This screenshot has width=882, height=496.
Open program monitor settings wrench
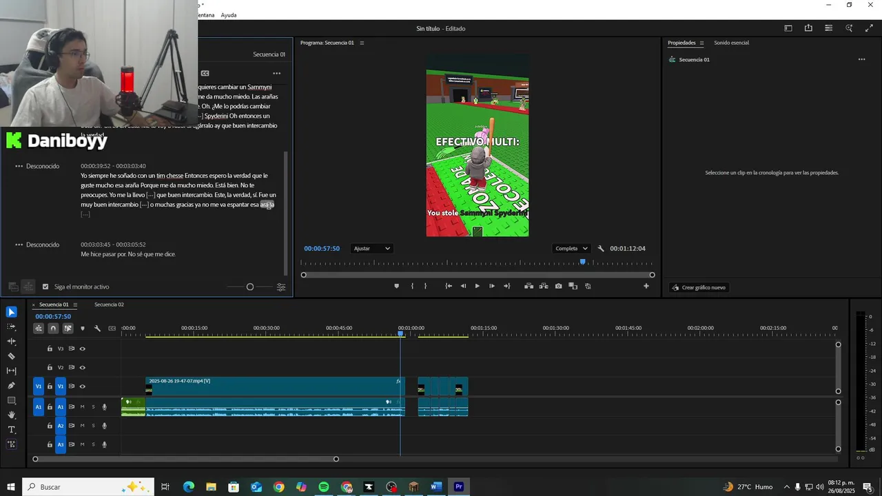pyautogui.click(x=601, y=249)
